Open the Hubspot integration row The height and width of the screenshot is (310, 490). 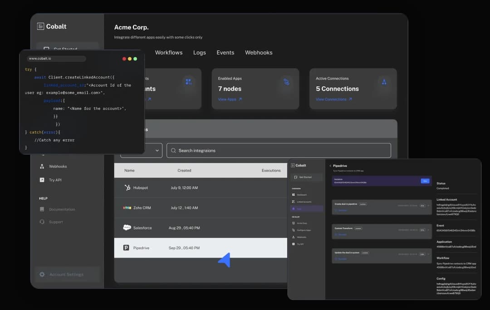pos(201,188)
